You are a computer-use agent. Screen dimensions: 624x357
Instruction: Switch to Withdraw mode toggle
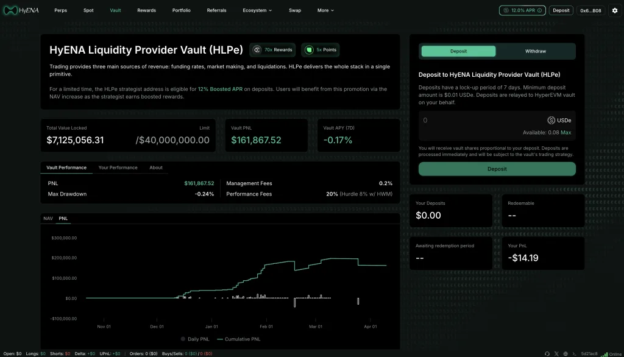[x=535, y=51]
